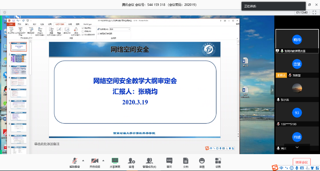Screen dimensions: 320x171
Task: Collapse the participant side panel arrow
Action: pyautogui.click(x=272, y=90)
